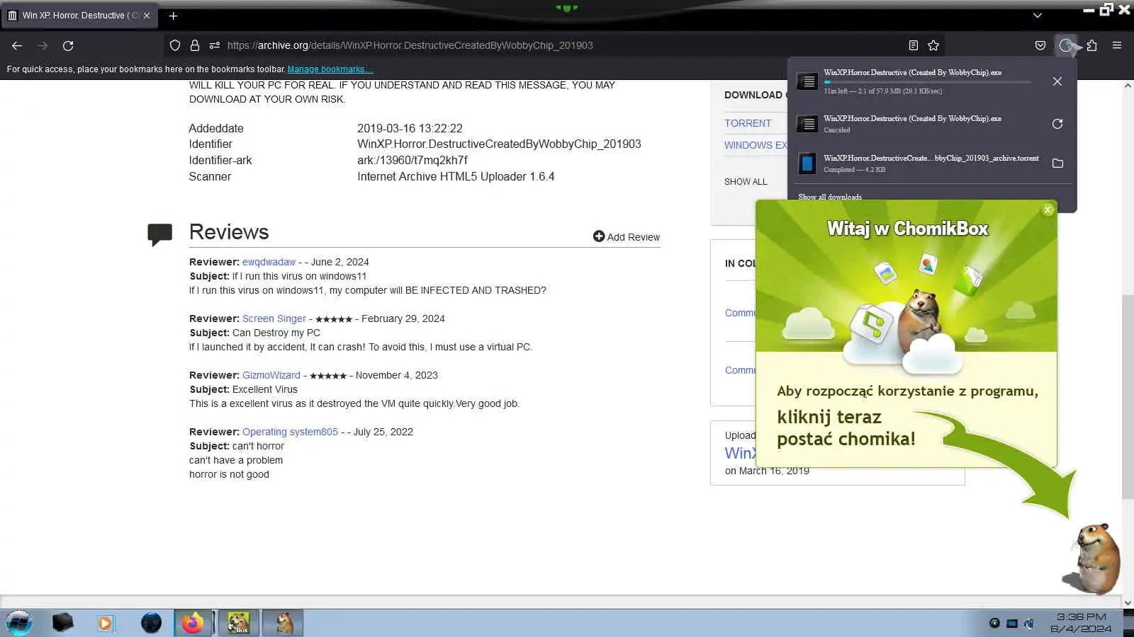Open the Firefox application hamburger menu
1134x637 pixels.
1117,45
